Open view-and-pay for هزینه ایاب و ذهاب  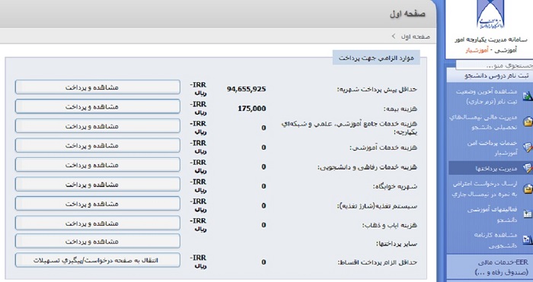(97, 223)
